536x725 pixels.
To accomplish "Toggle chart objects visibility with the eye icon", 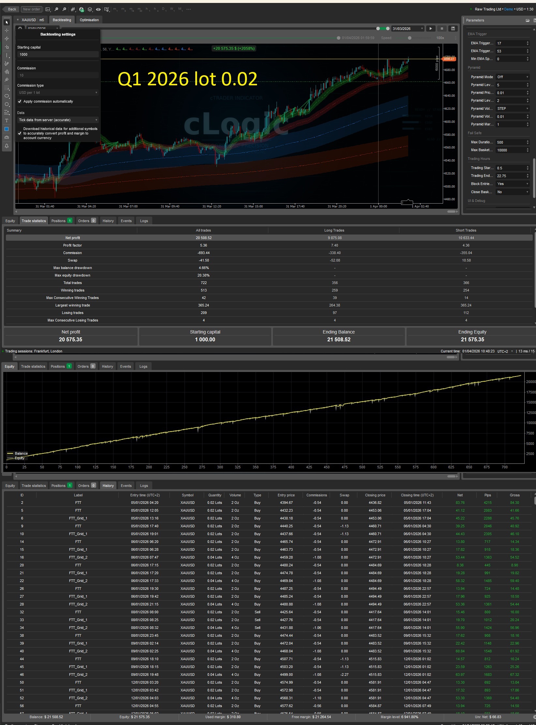I will (x=98, y=9).
